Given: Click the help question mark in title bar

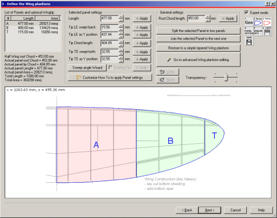Looking at the screenshot, I should [267, 4].
